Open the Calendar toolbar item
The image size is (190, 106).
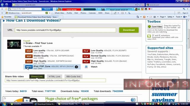point(92,13)
